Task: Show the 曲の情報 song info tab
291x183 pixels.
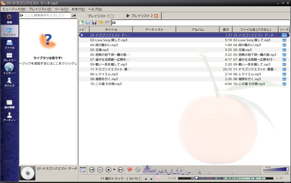Action: point(9,104)
